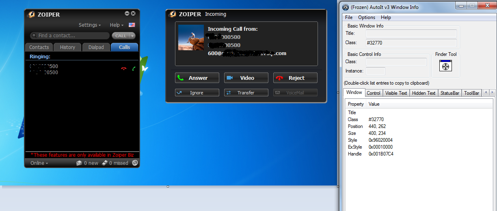Switch to the StatusBar tab
Image resolution: width=497 pixels, height=211 pixels.
[450, 93]
